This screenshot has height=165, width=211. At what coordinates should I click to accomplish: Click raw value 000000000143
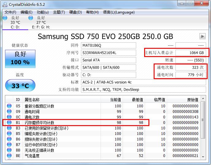(x=186, y=117)
